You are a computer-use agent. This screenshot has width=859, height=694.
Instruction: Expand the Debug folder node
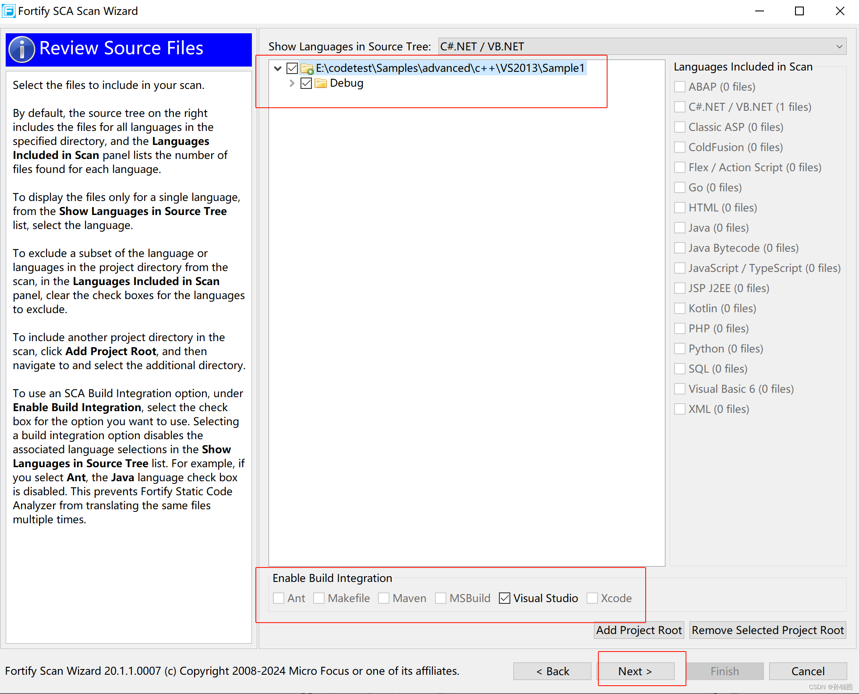pos(292,83)
